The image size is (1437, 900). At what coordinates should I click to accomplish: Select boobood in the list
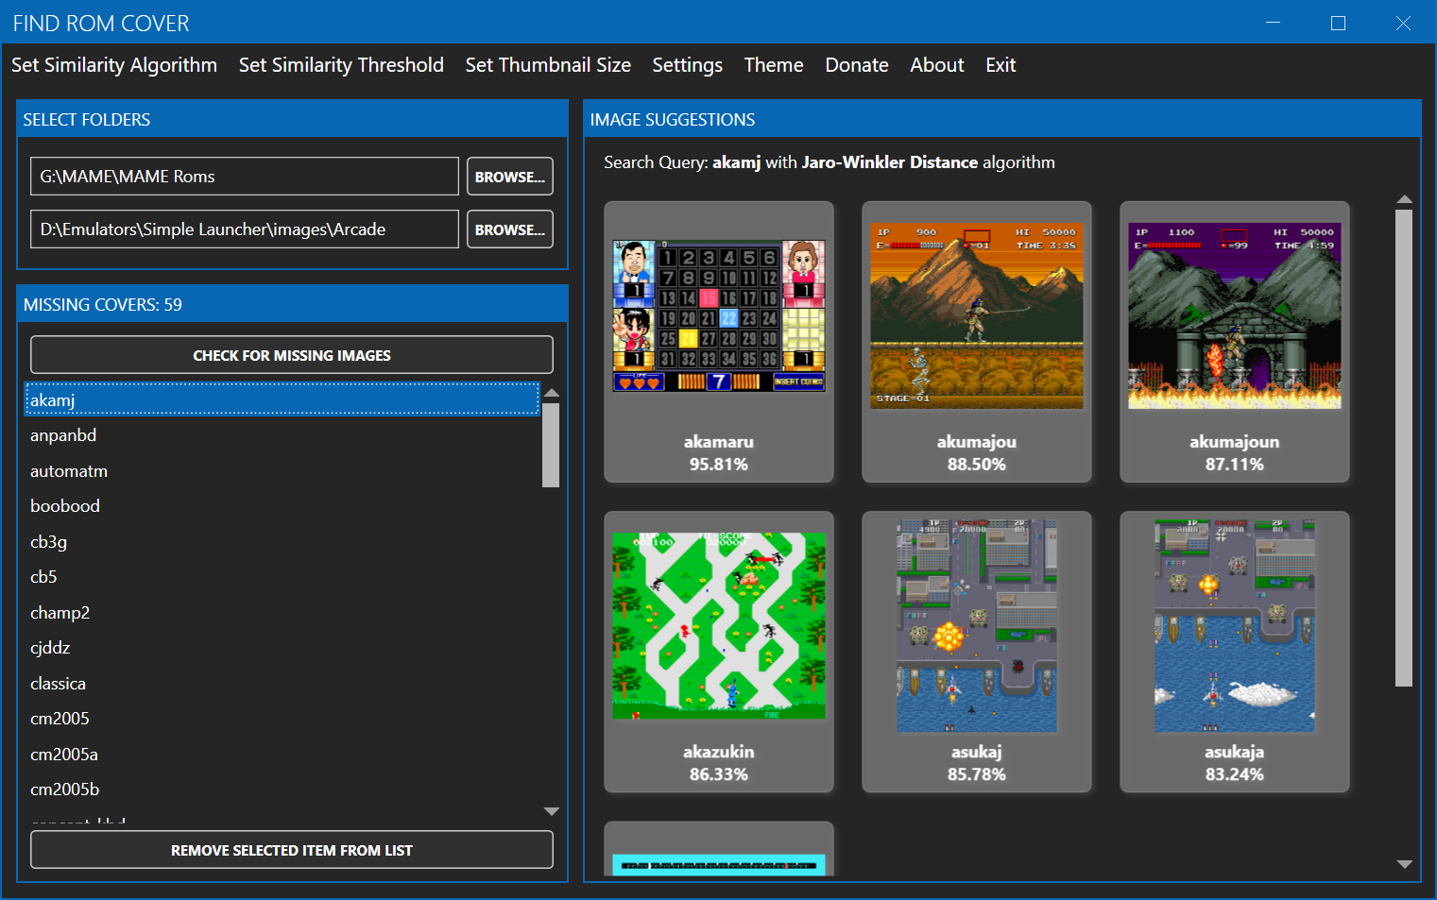click(x=282, y=506)
